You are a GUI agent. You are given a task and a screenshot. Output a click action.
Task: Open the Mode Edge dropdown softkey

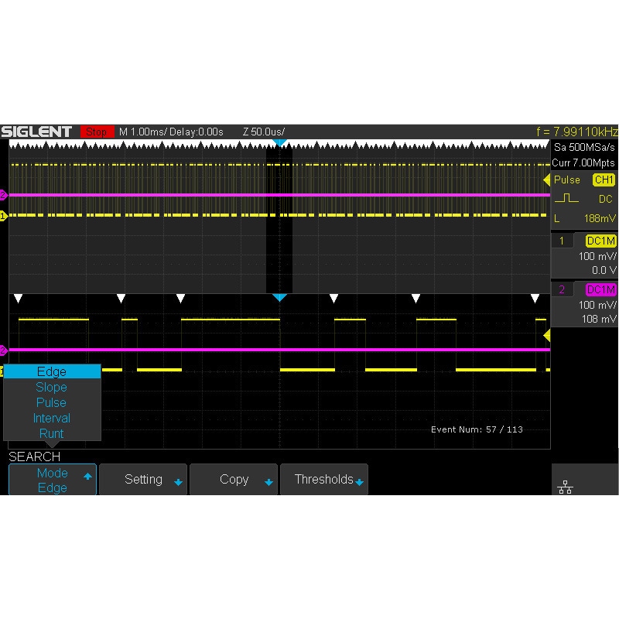[53, 480]
